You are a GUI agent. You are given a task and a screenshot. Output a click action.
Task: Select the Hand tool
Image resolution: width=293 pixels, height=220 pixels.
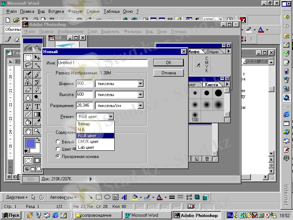[28, 131]
